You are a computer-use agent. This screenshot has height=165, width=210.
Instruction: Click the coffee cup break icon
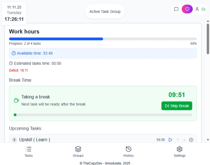[x=16, y=100]
